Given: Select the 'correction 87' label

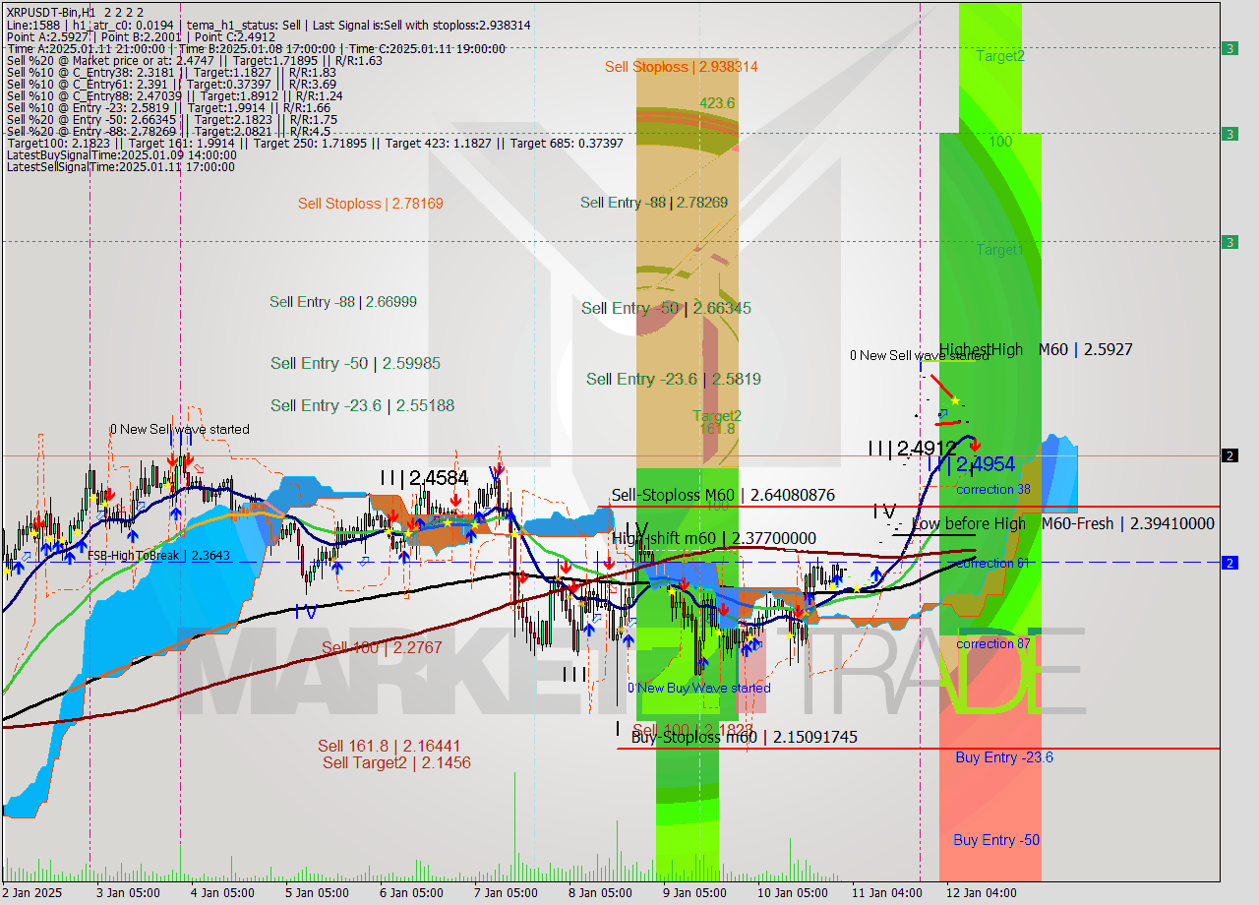Looking at the screenshot, I should 993,643.
